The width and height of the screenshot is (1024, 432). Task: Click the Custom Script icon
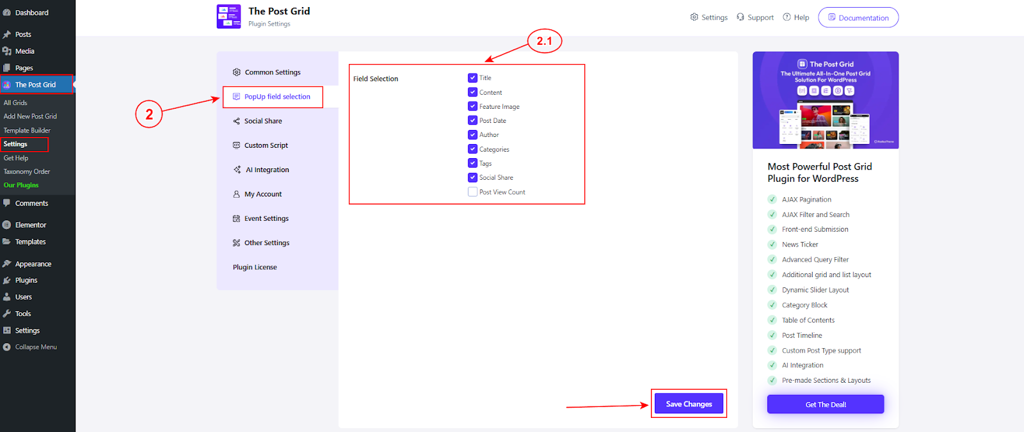click(237, 145)
